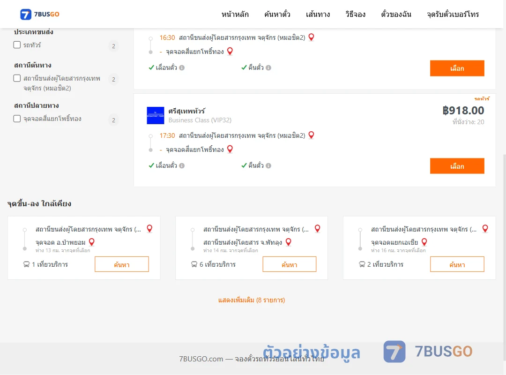Screen dimensions: 506x375
Task: Open map pin for the 17:30 Mo Chit 2 departure station
Action: (311, 135)
